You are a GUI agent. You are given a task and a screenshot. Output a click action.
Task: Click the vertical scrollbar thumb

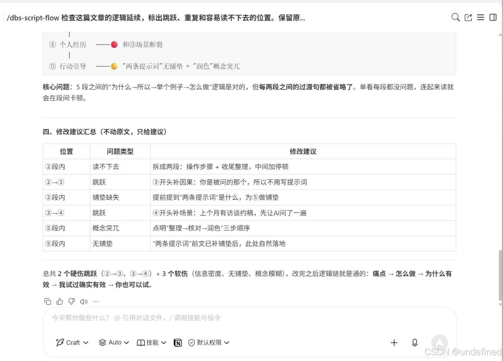coord(500,275)
